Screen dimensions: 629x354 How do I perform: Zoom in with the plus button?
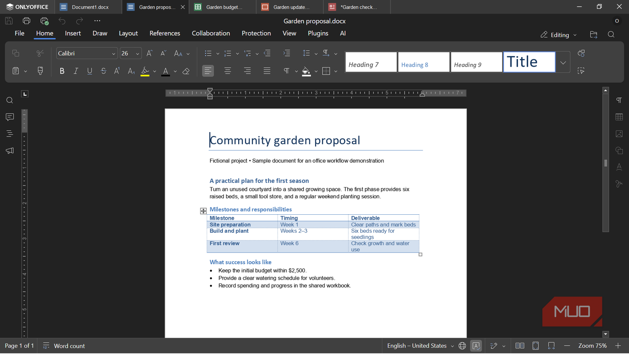pyautogui.click(x=618, y=346)
